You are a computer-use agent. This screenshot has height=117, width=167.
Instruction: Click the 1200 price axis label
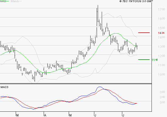point(161,56)
